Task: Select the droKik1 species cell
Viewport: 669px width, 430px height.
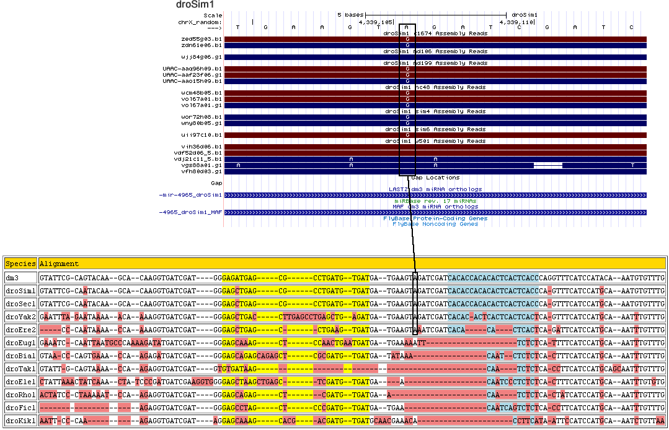Action: tap(20, 421)
